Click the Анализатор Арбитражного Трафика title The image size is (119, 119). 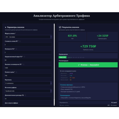coord(62,16)
